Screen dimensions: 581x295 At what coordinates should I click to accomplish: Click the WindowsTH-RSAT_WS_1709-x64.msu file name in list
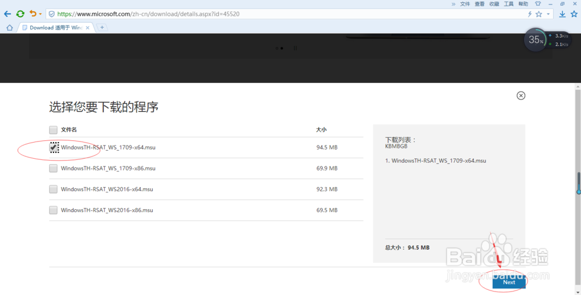click(x=108, y=147)
